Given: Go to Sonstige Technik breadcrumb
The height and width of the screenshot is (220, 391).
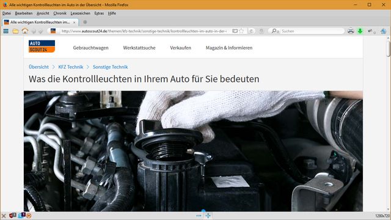Looking at the screenshot, I should click(110, 67).
